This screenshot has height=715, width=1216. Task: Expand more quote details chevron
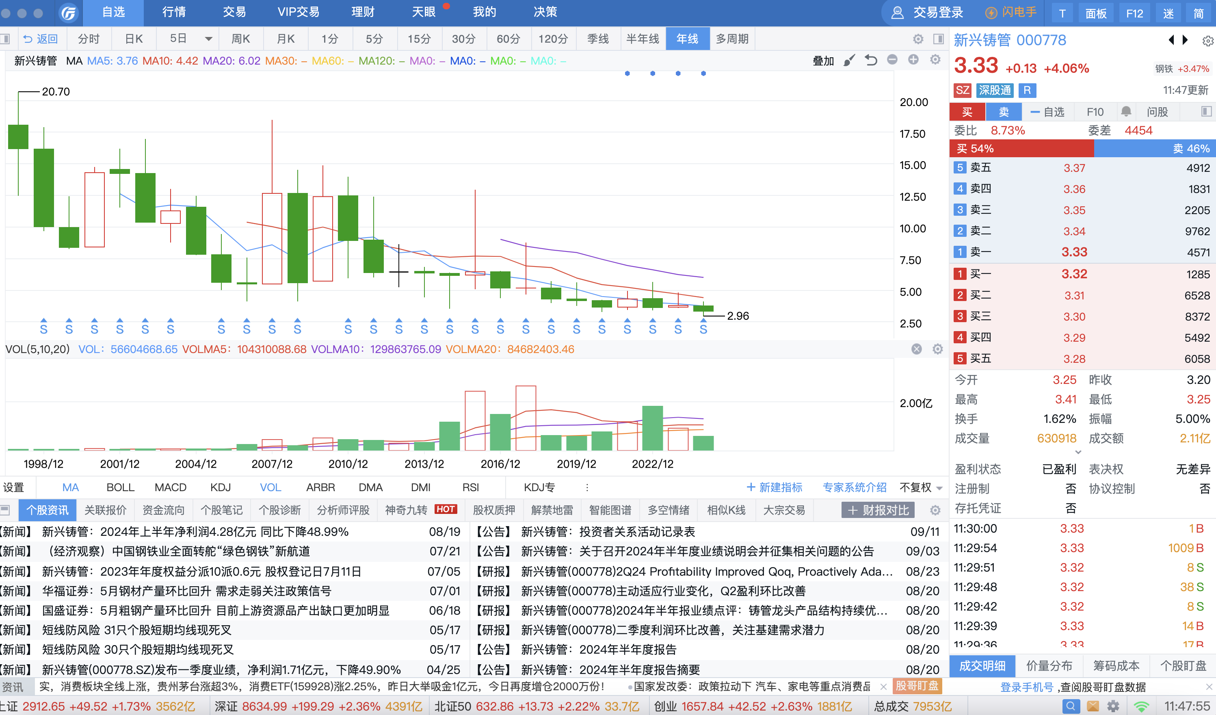click(x=1078, y=453)
